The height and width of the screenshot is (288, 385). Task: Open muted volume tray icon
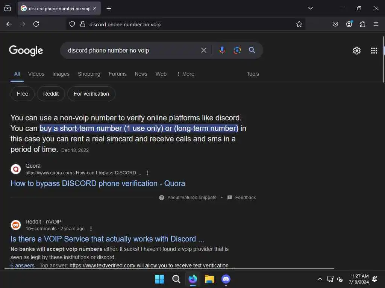[340, 279]
